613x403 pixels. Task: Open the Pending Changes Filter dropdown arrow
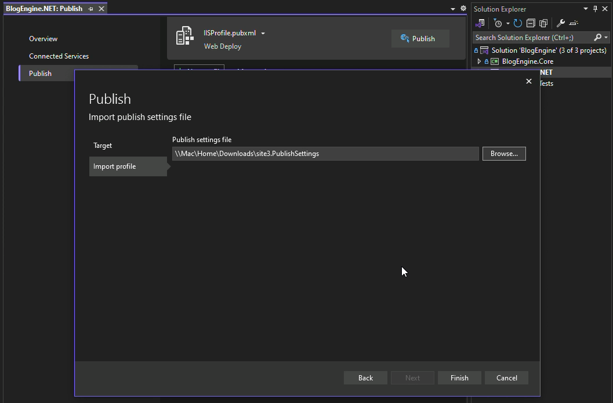(x=508, y=23)
